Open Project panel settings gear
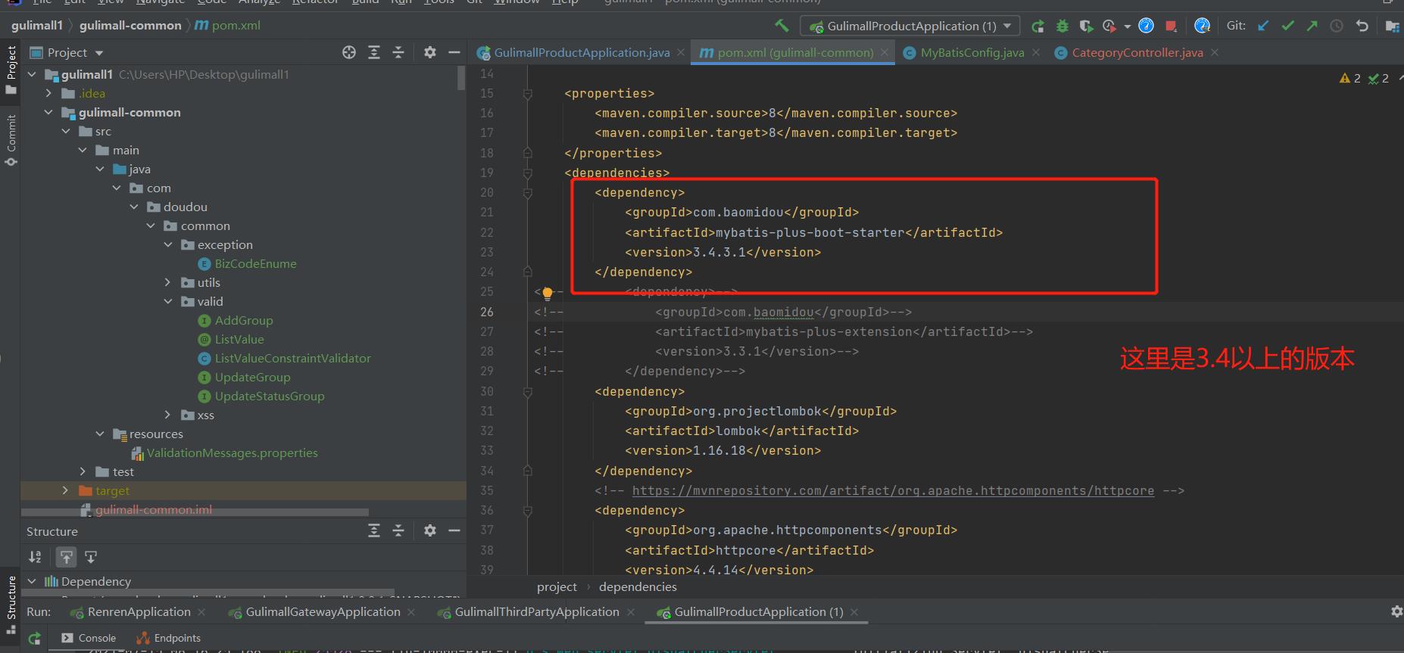 tap(430, 52)
